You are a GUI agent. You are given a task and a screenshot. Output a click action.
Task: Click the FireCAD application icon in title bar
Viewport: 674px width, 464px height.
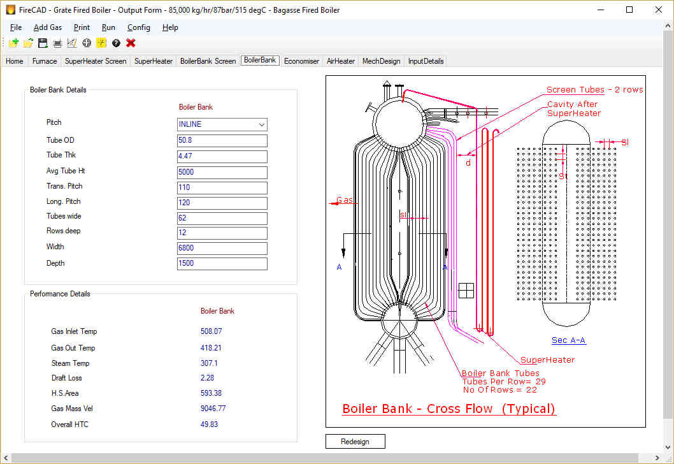[x=10, y=10]
